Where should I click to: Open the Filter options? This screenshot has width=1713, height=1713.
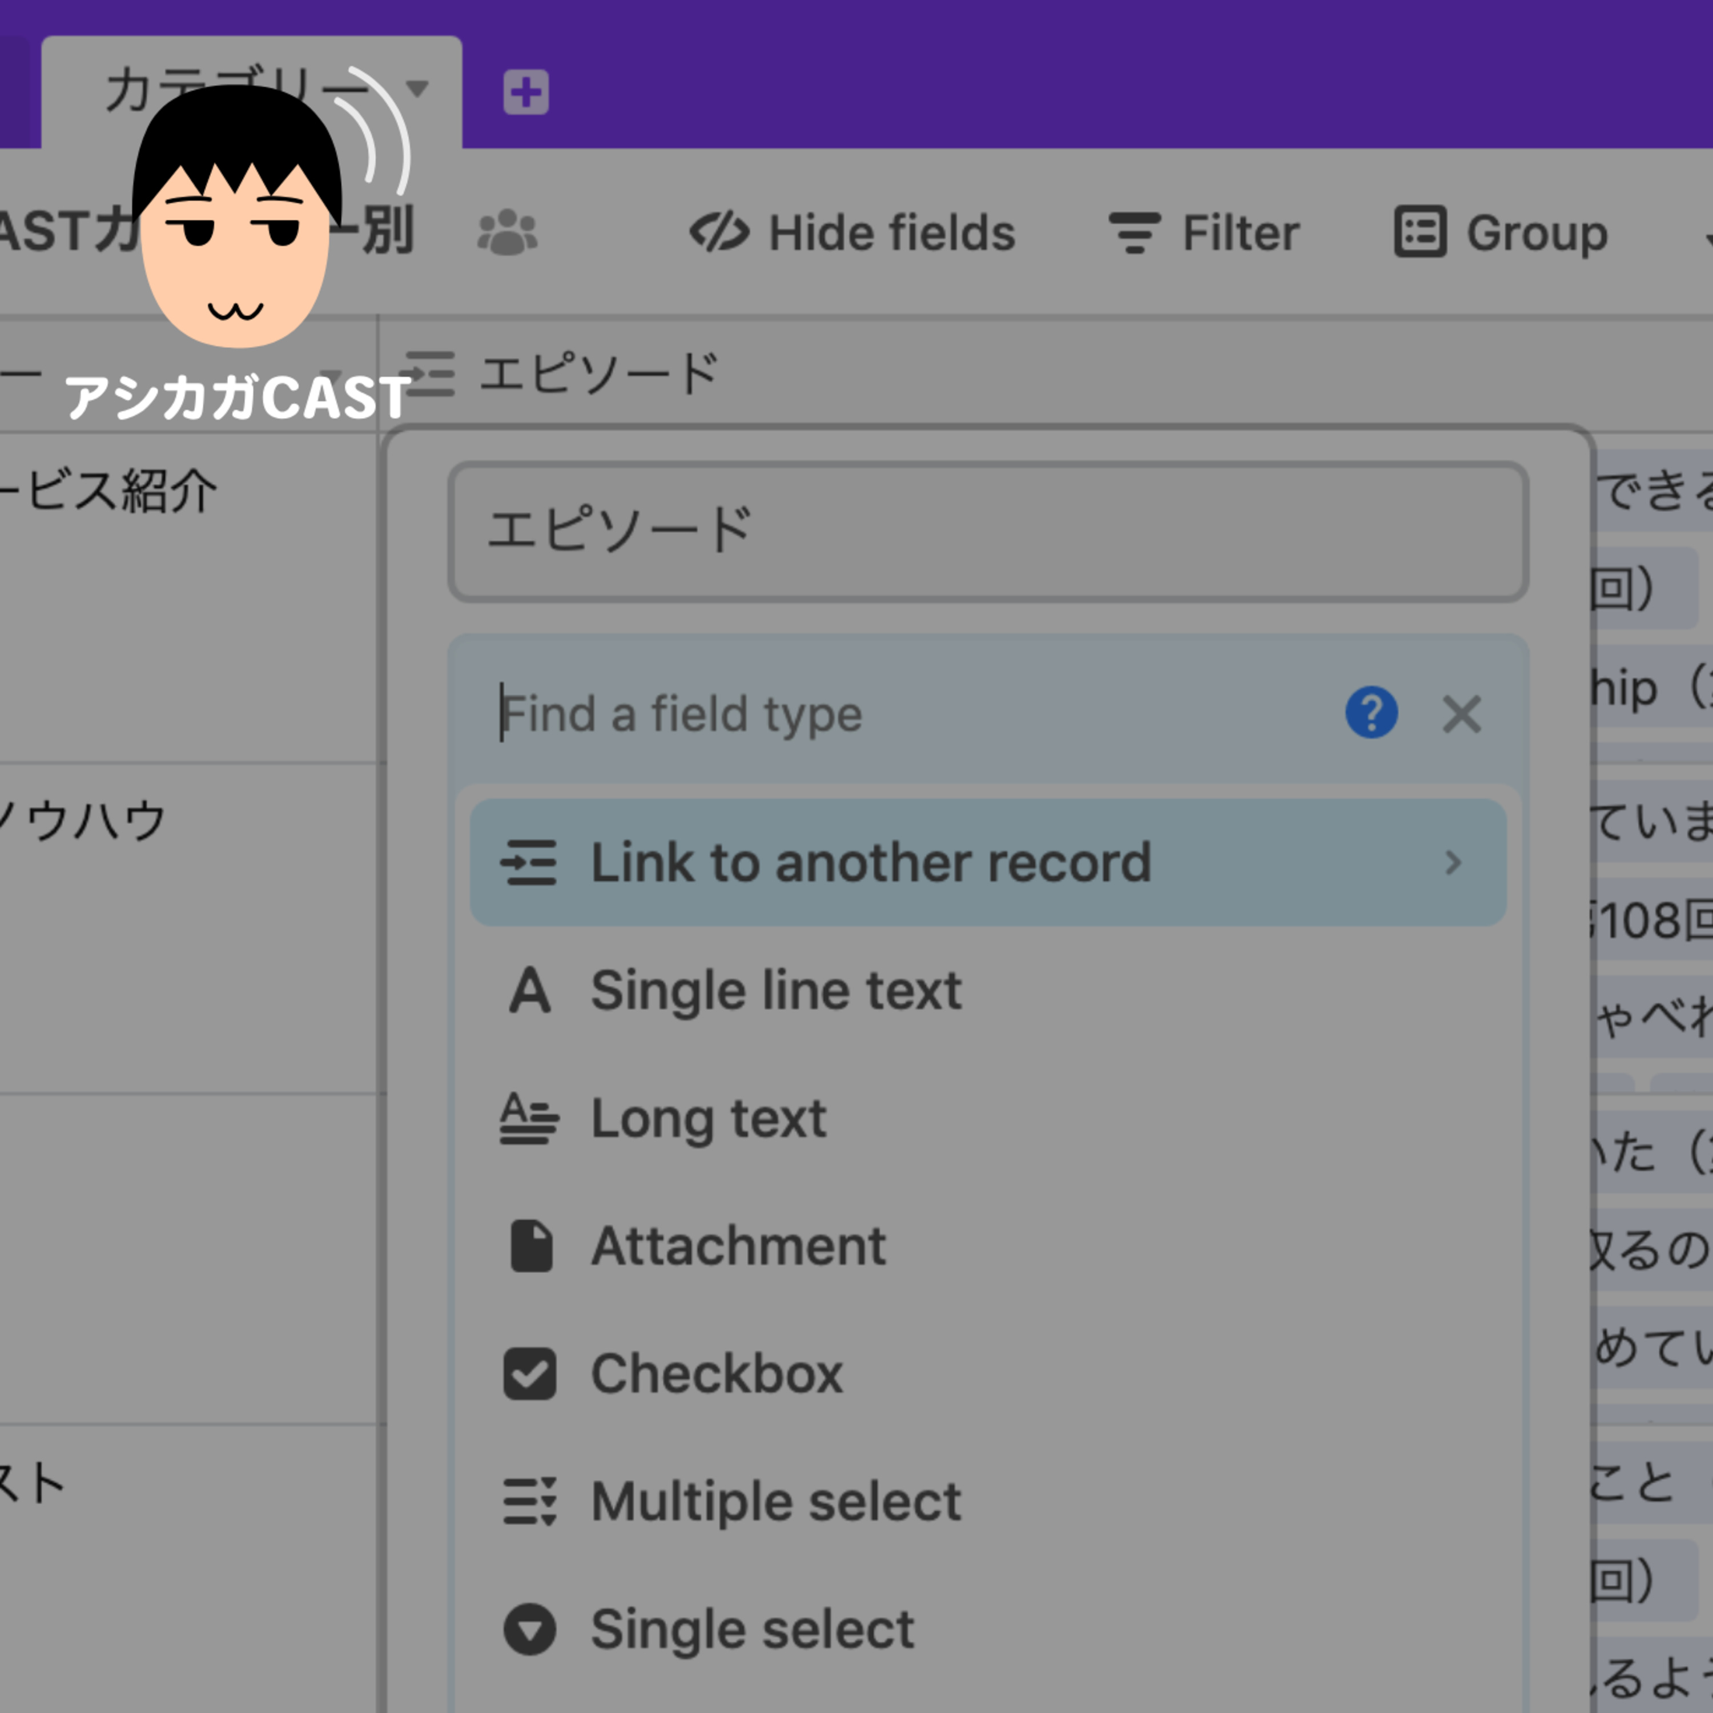pos(1203,233)
